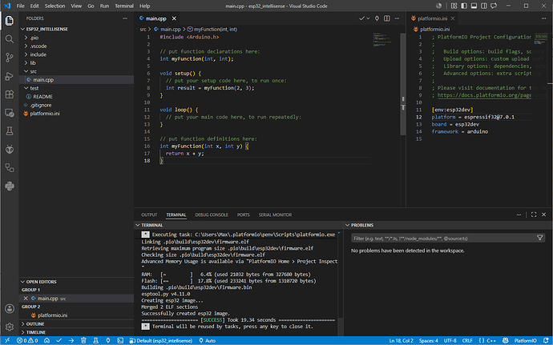Open the Search view in activity bar

pyautogui.click(x=10, y=38)
